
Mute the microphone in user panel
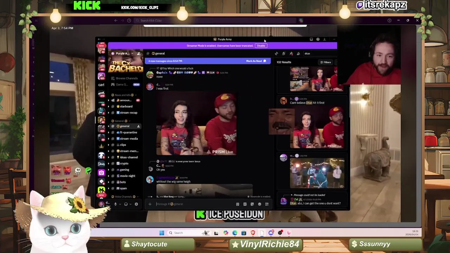(115, 204)
